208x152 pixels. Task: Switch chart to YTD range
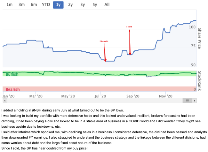tap(46, 5)
